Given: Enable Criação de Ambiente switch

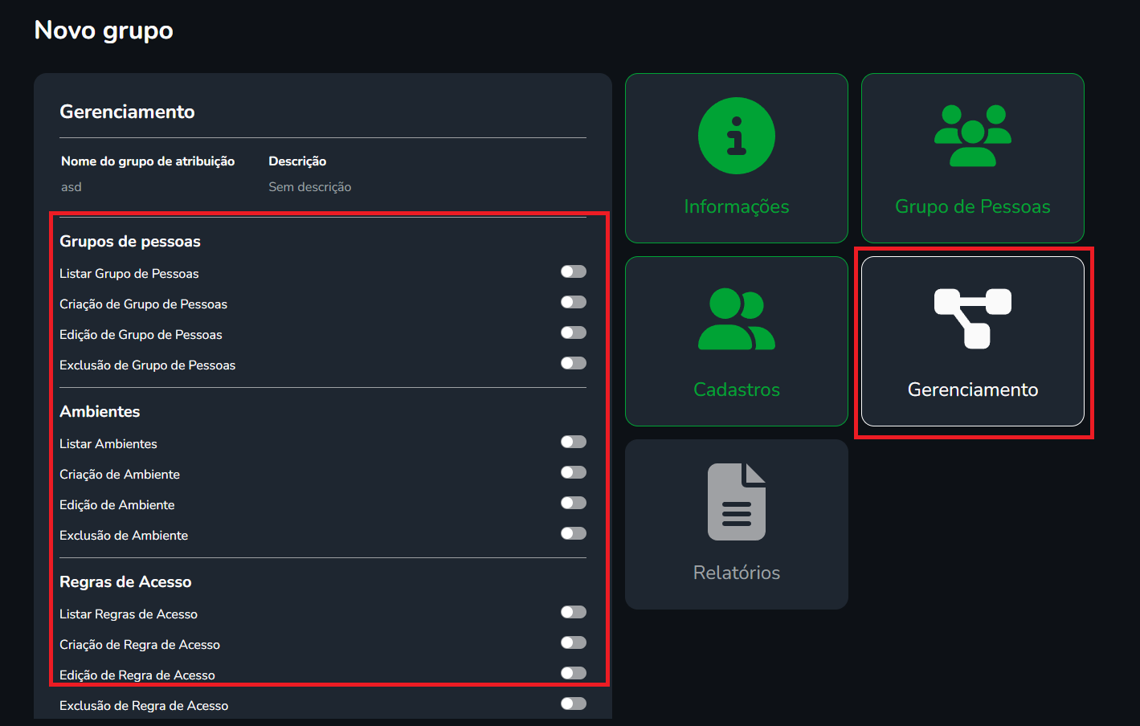Looking at the screenshot, I should point(574,472).
